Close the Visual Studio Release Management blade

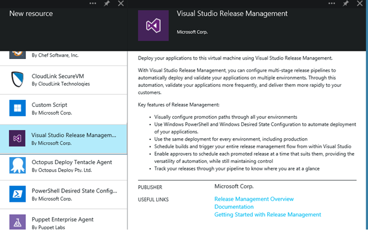pos(360,4)
